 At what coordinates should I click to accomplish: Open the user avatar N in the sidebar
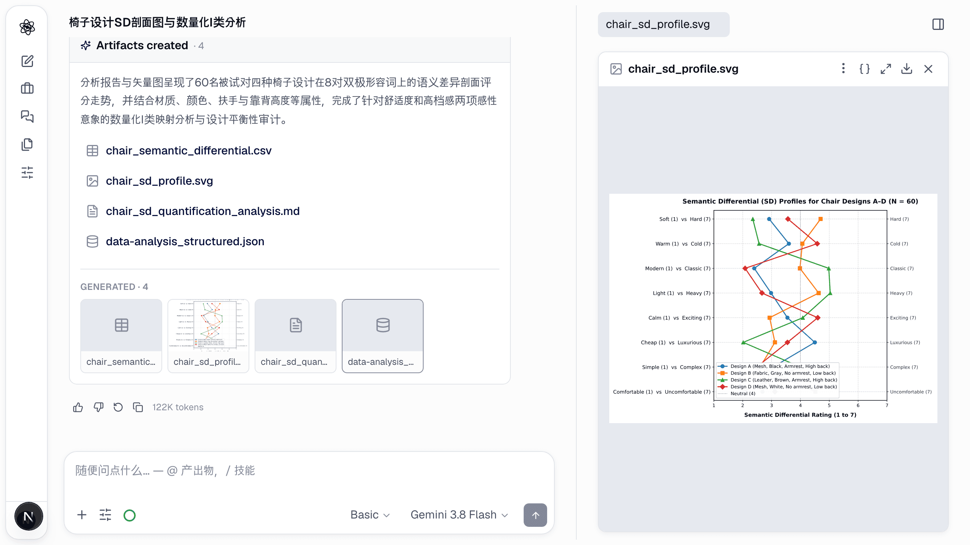pyautogui.click(x=28, y=517)
